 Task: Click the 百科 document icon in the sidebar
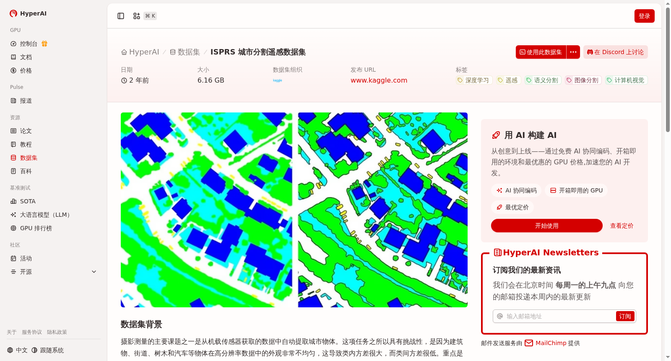point(13,171)
